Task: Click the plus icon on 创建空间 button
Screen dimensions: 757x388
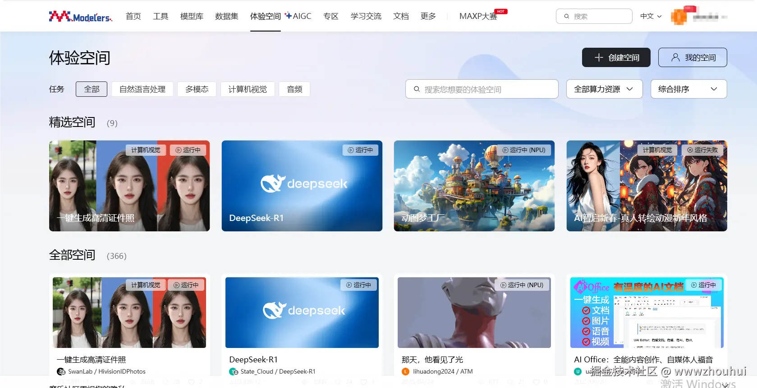Action: coord(599,58)
